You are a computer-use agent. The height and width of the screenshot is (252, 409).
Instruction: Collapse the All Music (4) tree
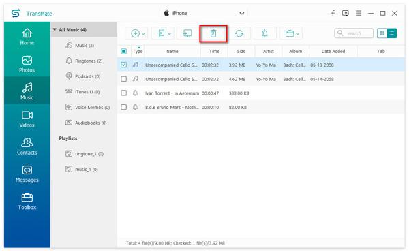tap(55, 29)
